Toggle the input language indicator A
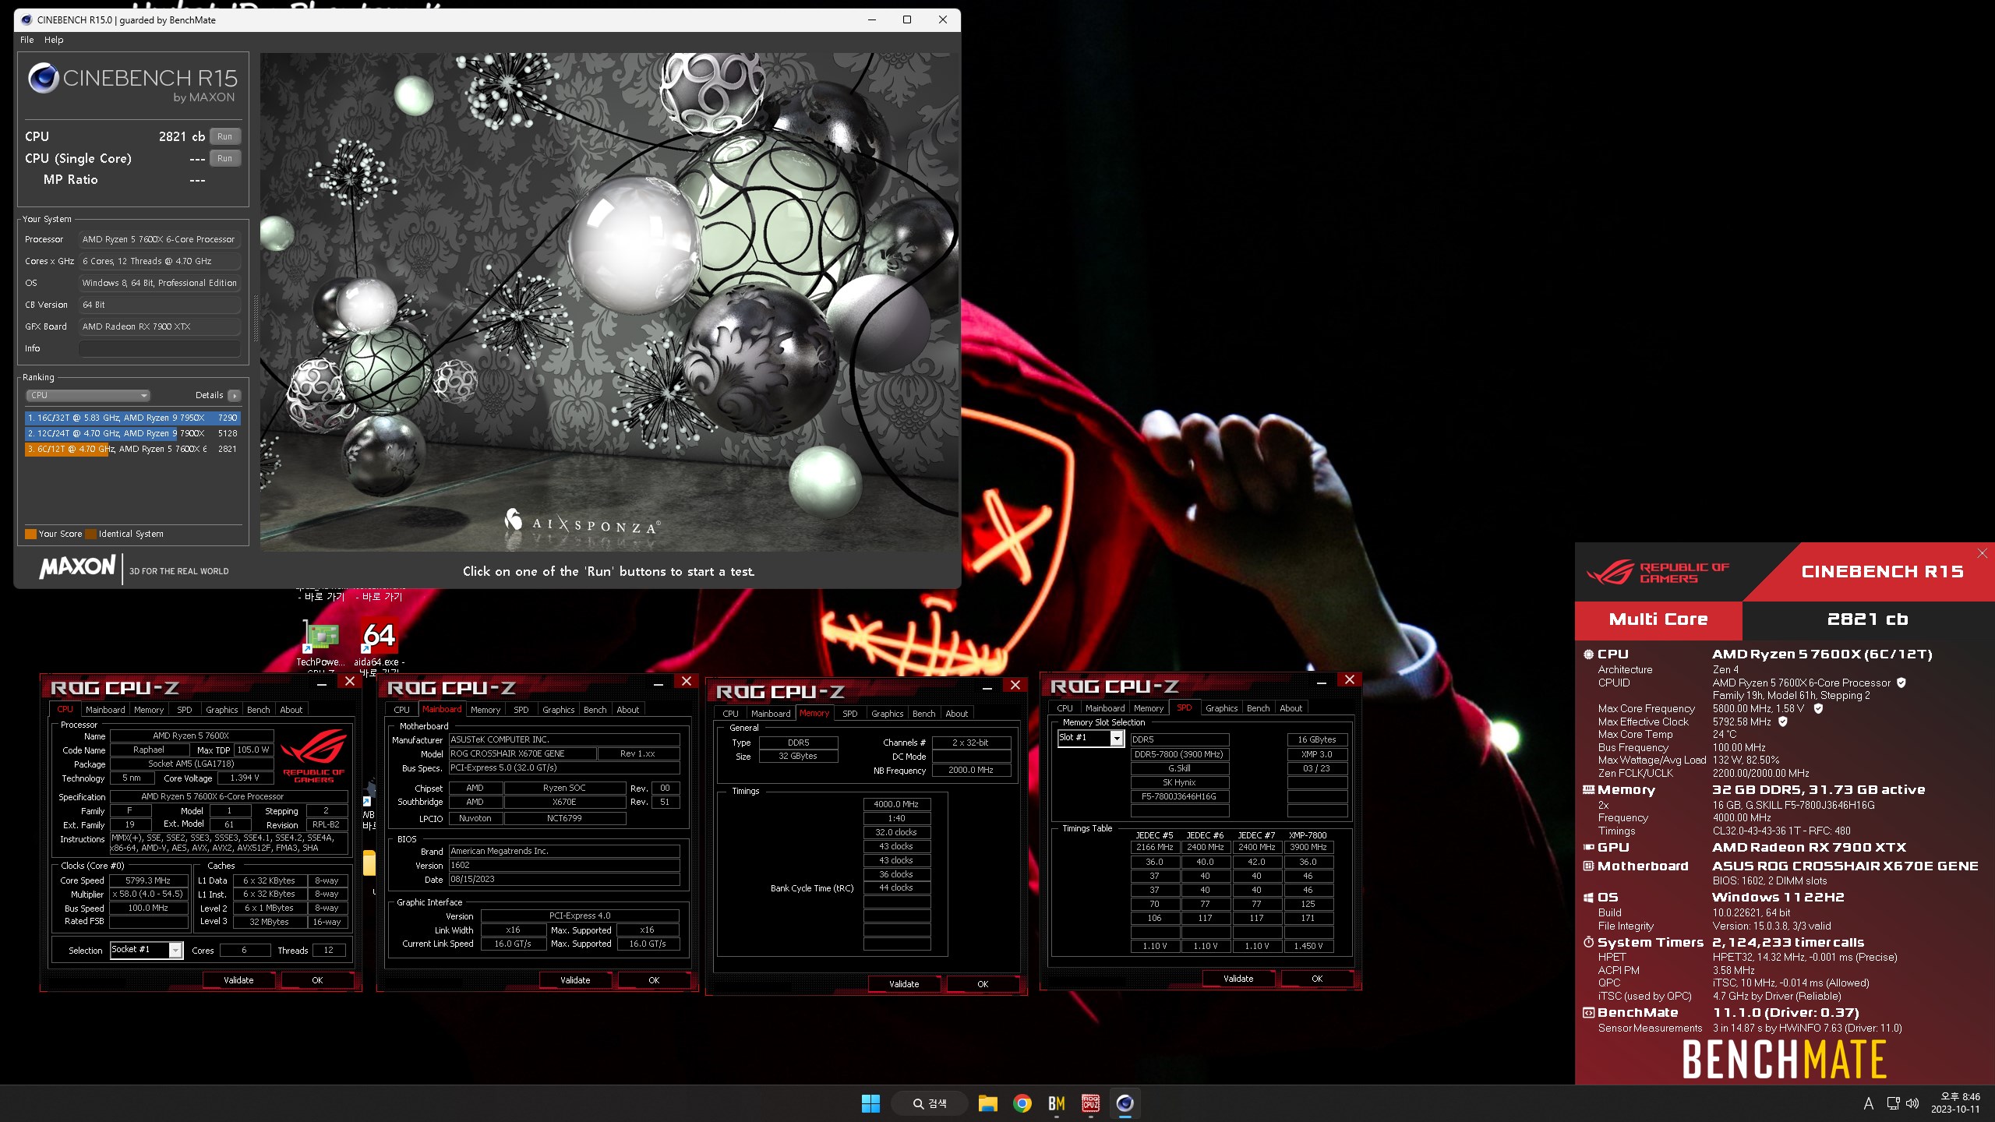 pos(1868,1103)
